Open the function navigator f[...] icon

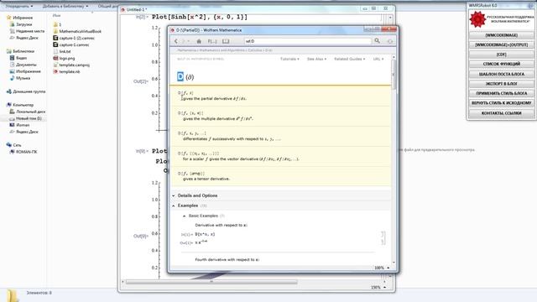pos(212,41)
